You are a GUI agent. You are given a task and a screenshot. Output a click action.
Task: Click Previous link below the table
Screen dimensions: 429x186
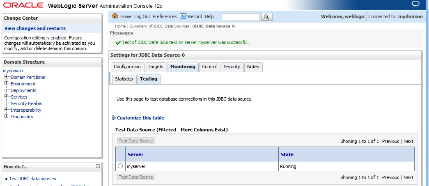(391, 177)
